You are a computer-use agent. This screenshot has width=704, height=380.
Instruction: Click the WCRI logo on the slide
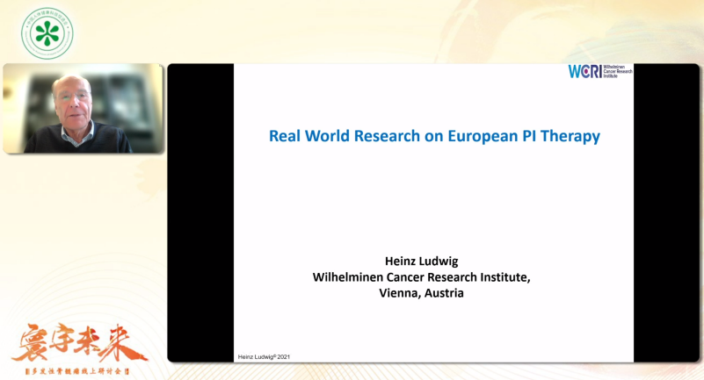coord(584,71)
